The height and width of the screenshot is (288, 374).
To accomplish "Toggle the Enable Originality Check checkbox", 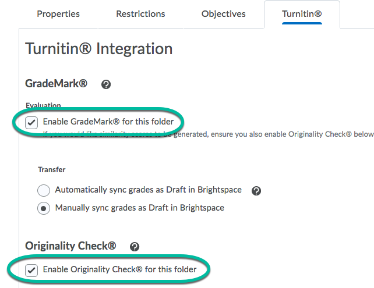I will pyautogui.click(x=31, y=271).
